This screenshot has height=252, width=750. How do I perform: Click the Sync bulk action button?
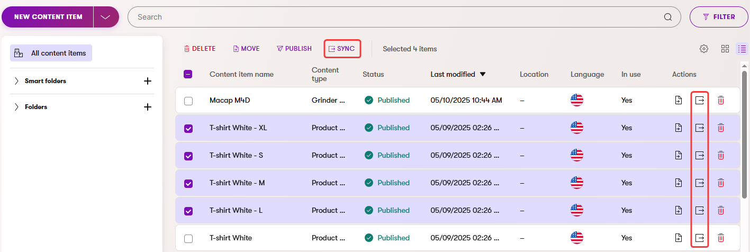click(342, 49)
